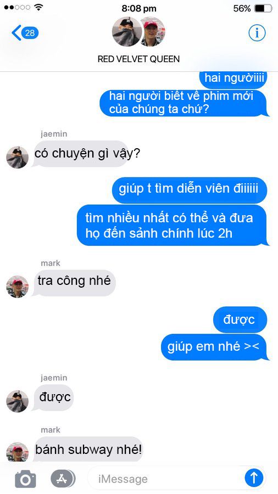Tap jaemin's avatar beside gray 'được'
The image size is (278, 494).
[x=18, y=401]
